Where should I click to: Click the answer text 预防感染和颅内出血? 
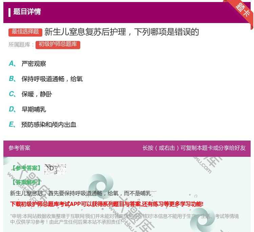(x=49, y=125)
